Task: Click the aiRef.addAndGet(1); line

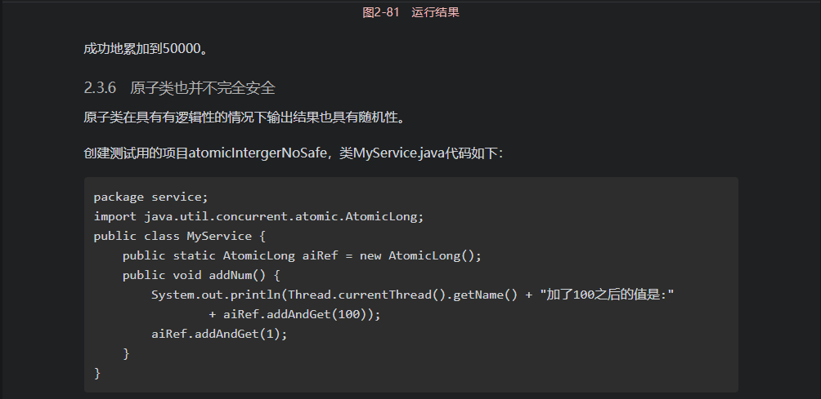Action: tap(219, 335)
